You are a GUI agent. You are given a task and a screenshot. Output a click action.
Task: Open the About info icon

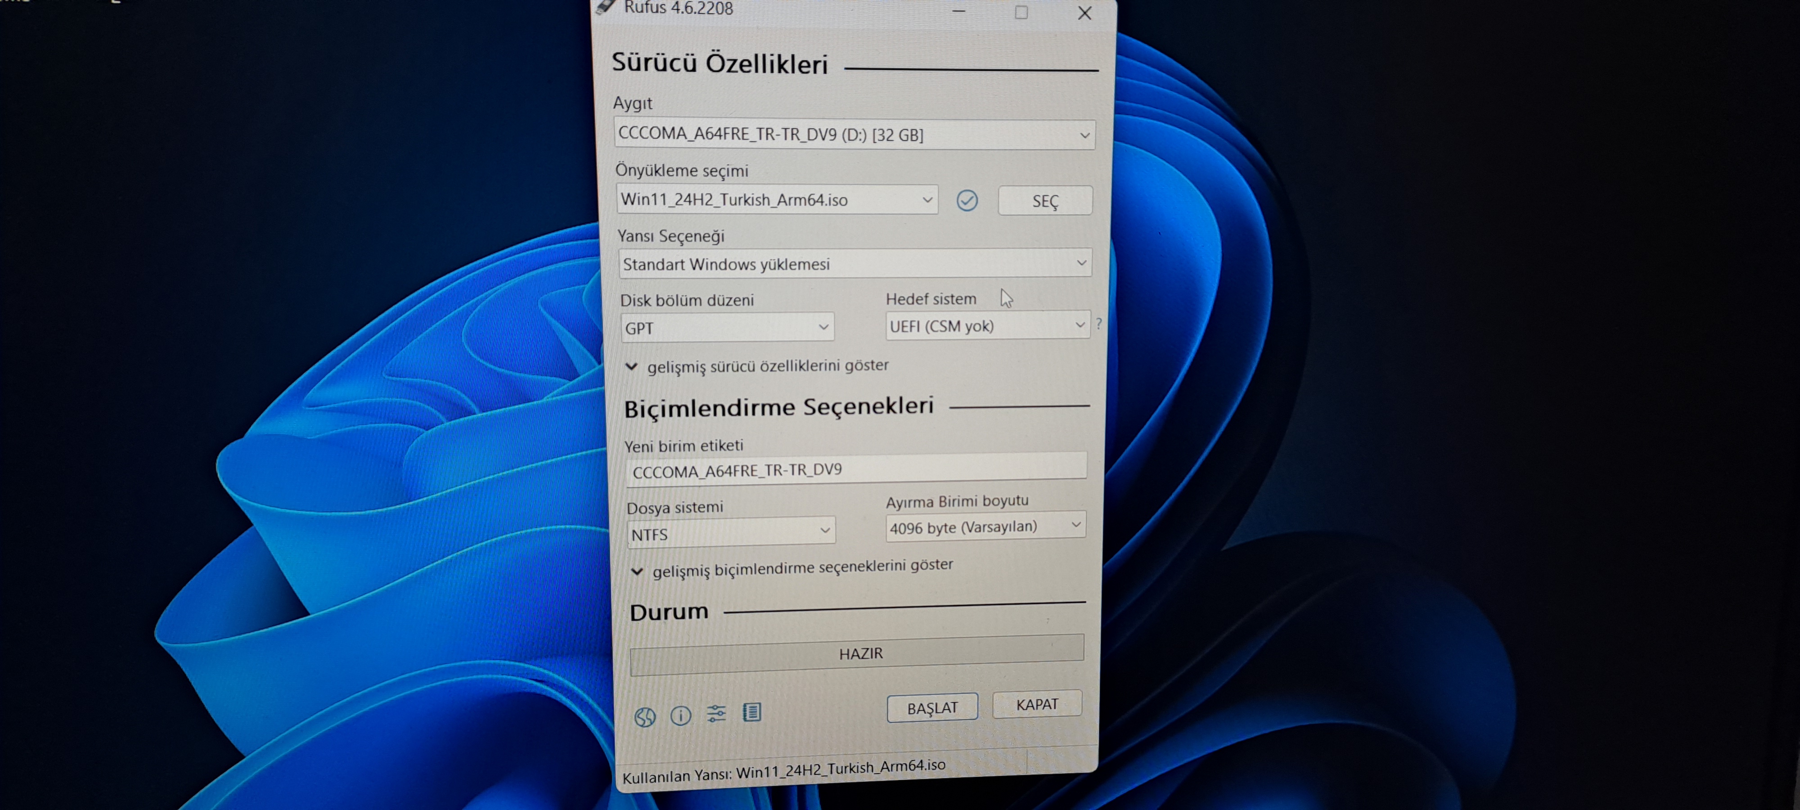680,715
